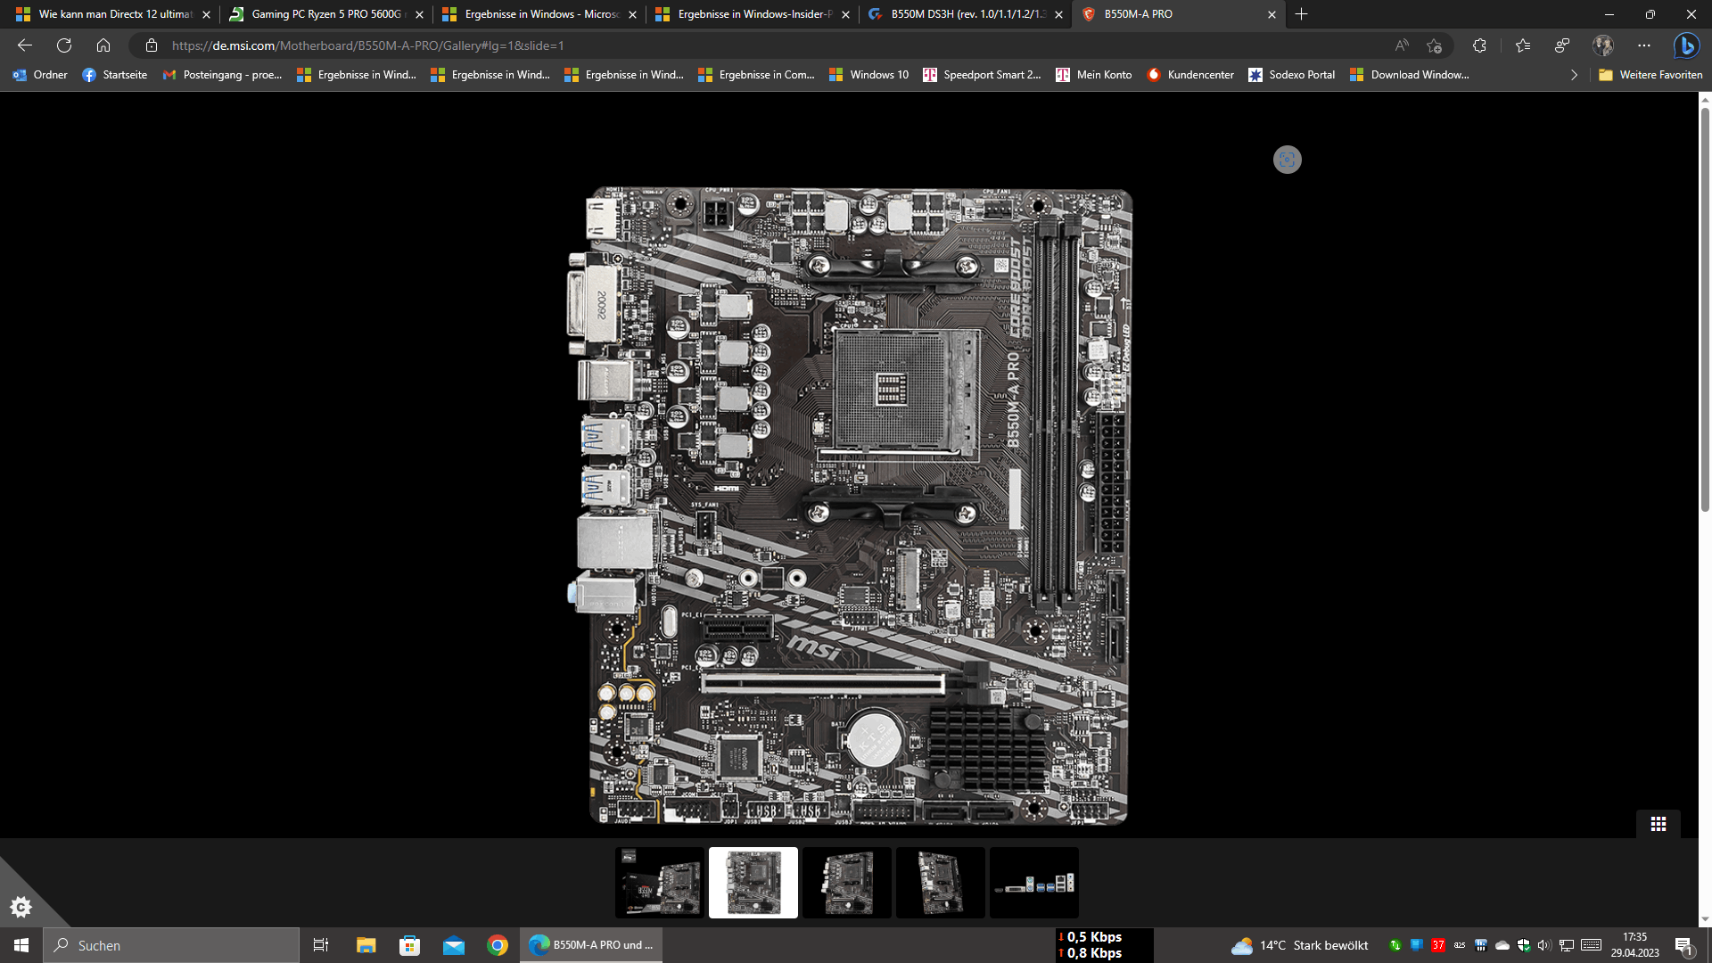Image resolution: width=1712 pixels, height=963 pixels.
Task: Expand the favorites bar overflow chevron
Action: click(1574, 75)
